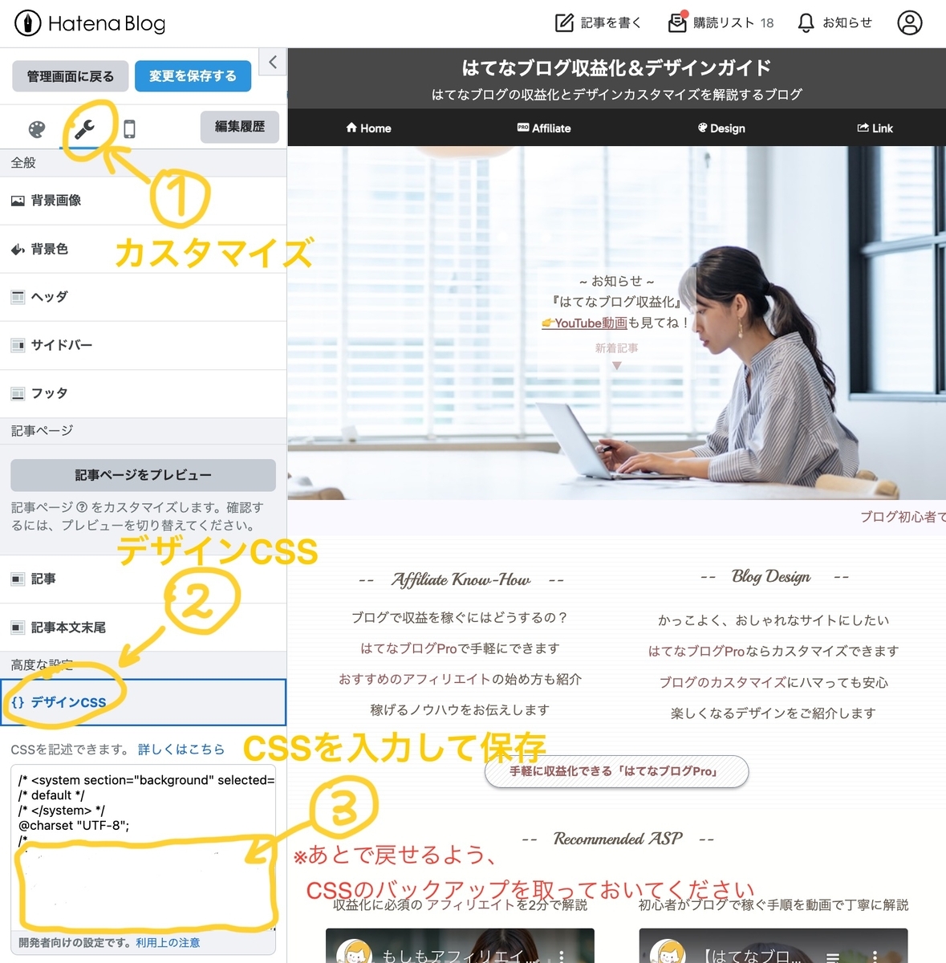Click blog title はてなブログ収益化&デザインガイド
This screenshot has width=946, height=963.
click(616, 67)
